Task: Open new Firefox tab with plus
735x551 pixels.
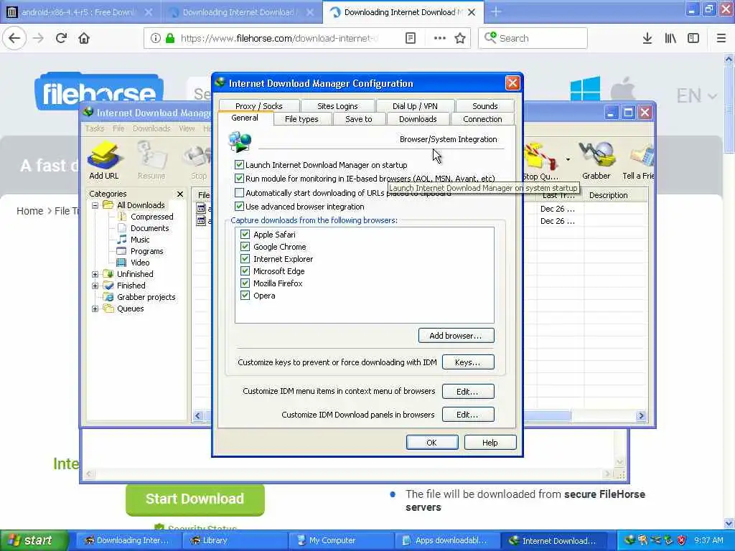Action: 496,12
